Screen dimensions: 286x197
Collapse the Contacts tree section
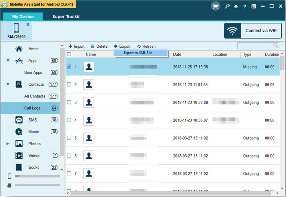click(x=8, y=84)
